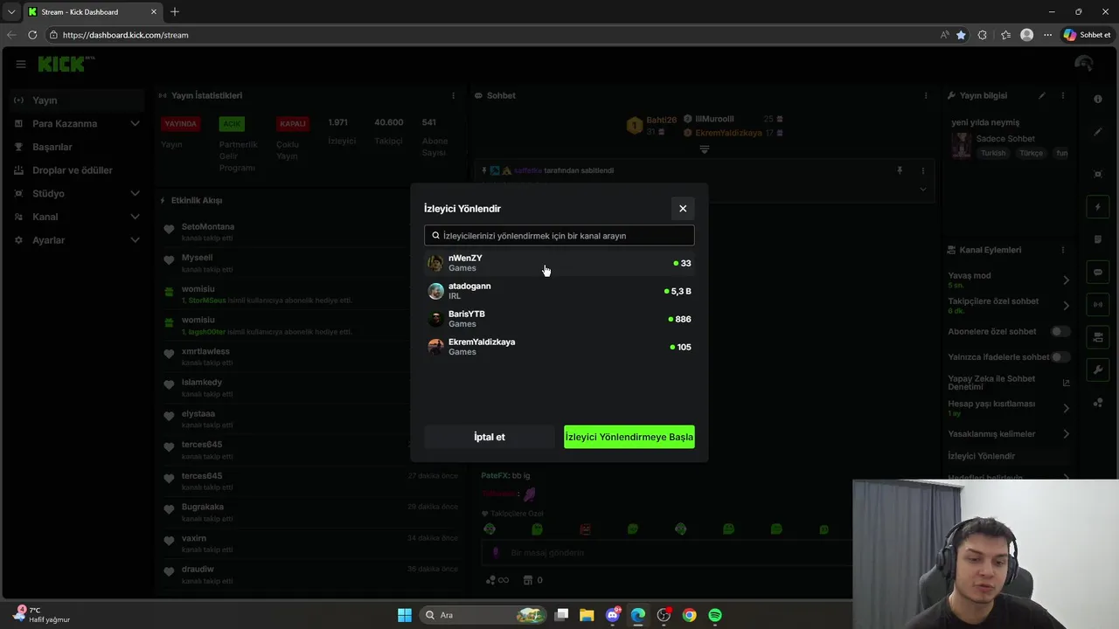Open Hesap yaşı kısıtlaması chevron

(x=1066, y=408)
